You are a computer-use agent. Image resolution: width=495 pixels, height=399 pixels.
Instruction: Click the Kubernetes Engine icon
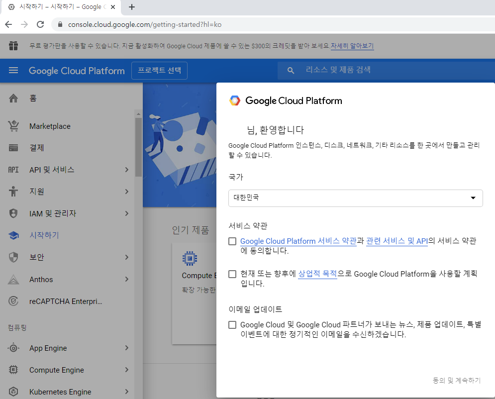pyautogui.click(x=13, y=392)
